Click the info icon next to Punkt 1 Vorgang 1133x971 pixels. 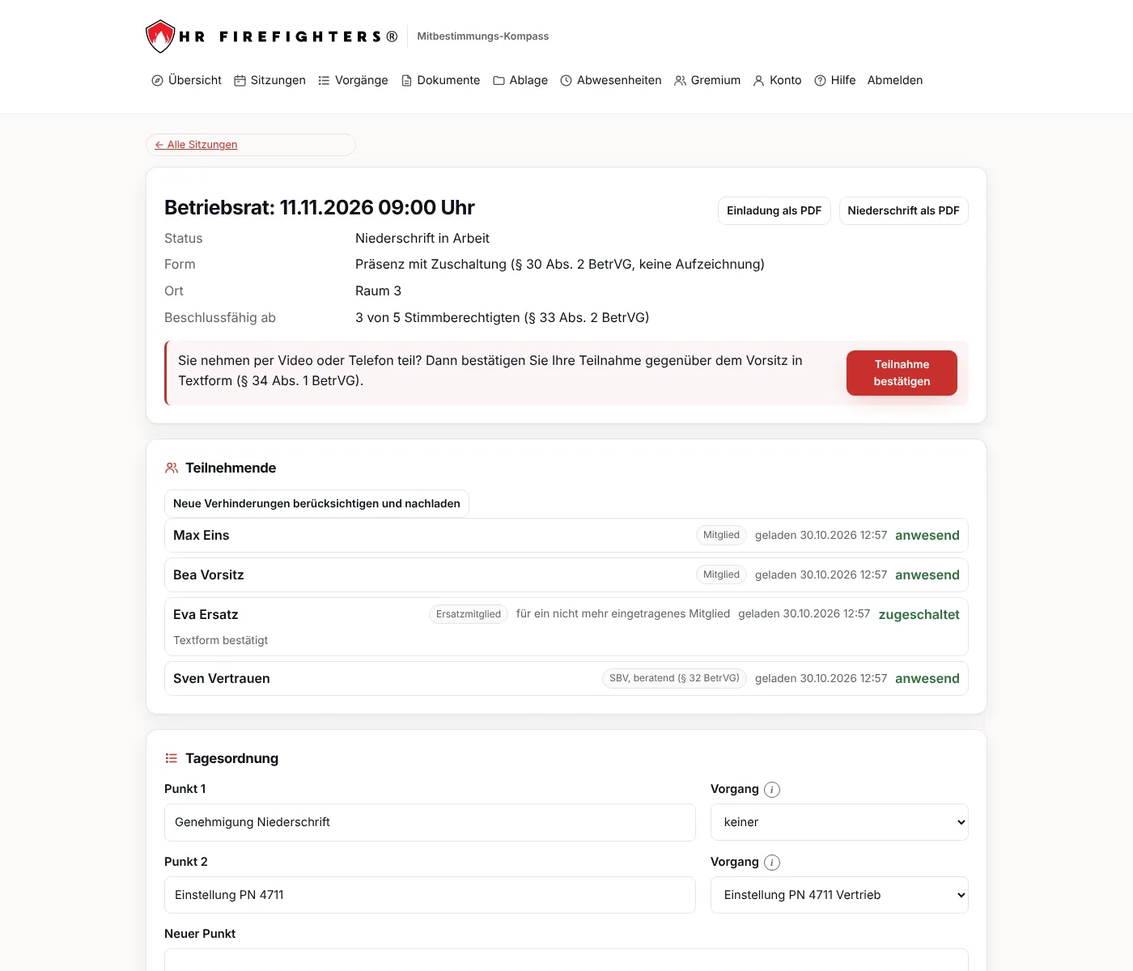772,790
